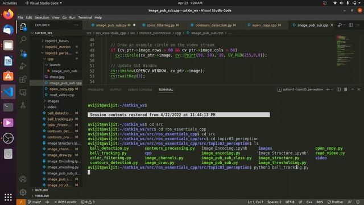Click Prettier in the status bar
364x205 pixels.
click(x=335, y=202)
